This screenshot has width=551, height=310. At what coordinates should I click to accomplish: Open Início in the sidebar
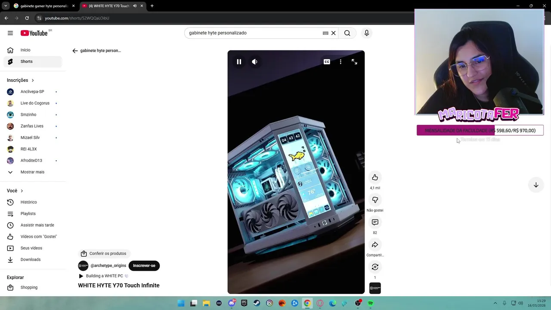33,50
